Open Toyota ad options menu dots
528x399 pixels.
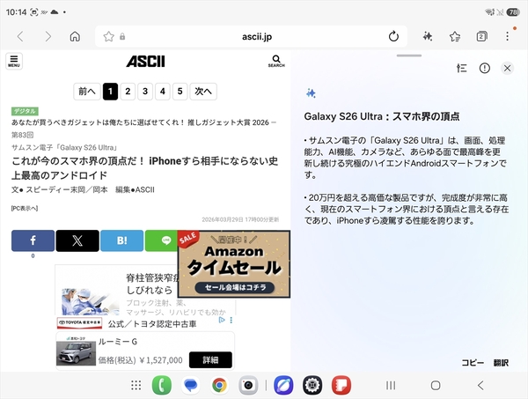pos(231,320)
